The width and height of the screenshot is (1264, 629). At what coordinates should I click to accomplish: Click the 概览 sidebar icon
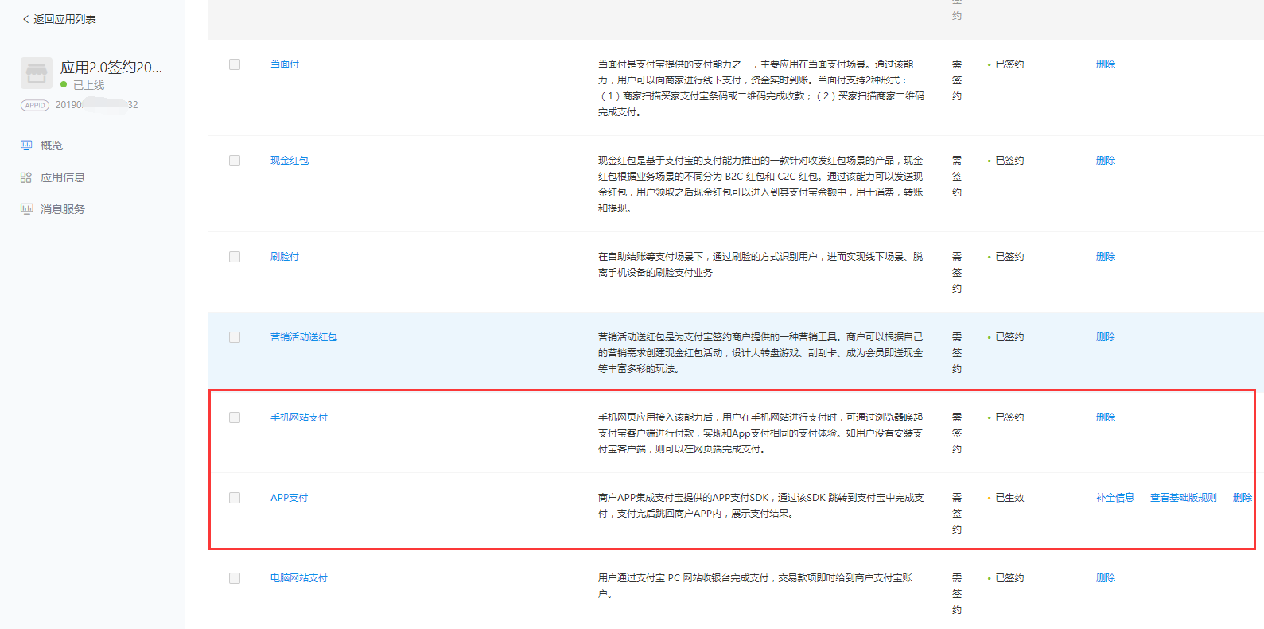pyautogui.click(x=26, y=146)
